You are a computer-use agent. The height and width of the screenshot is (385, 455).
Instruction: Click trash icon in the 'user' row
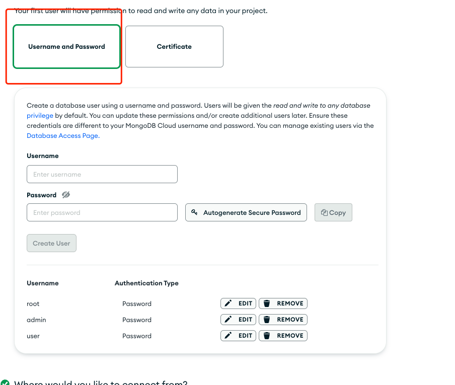click(267, 336)
